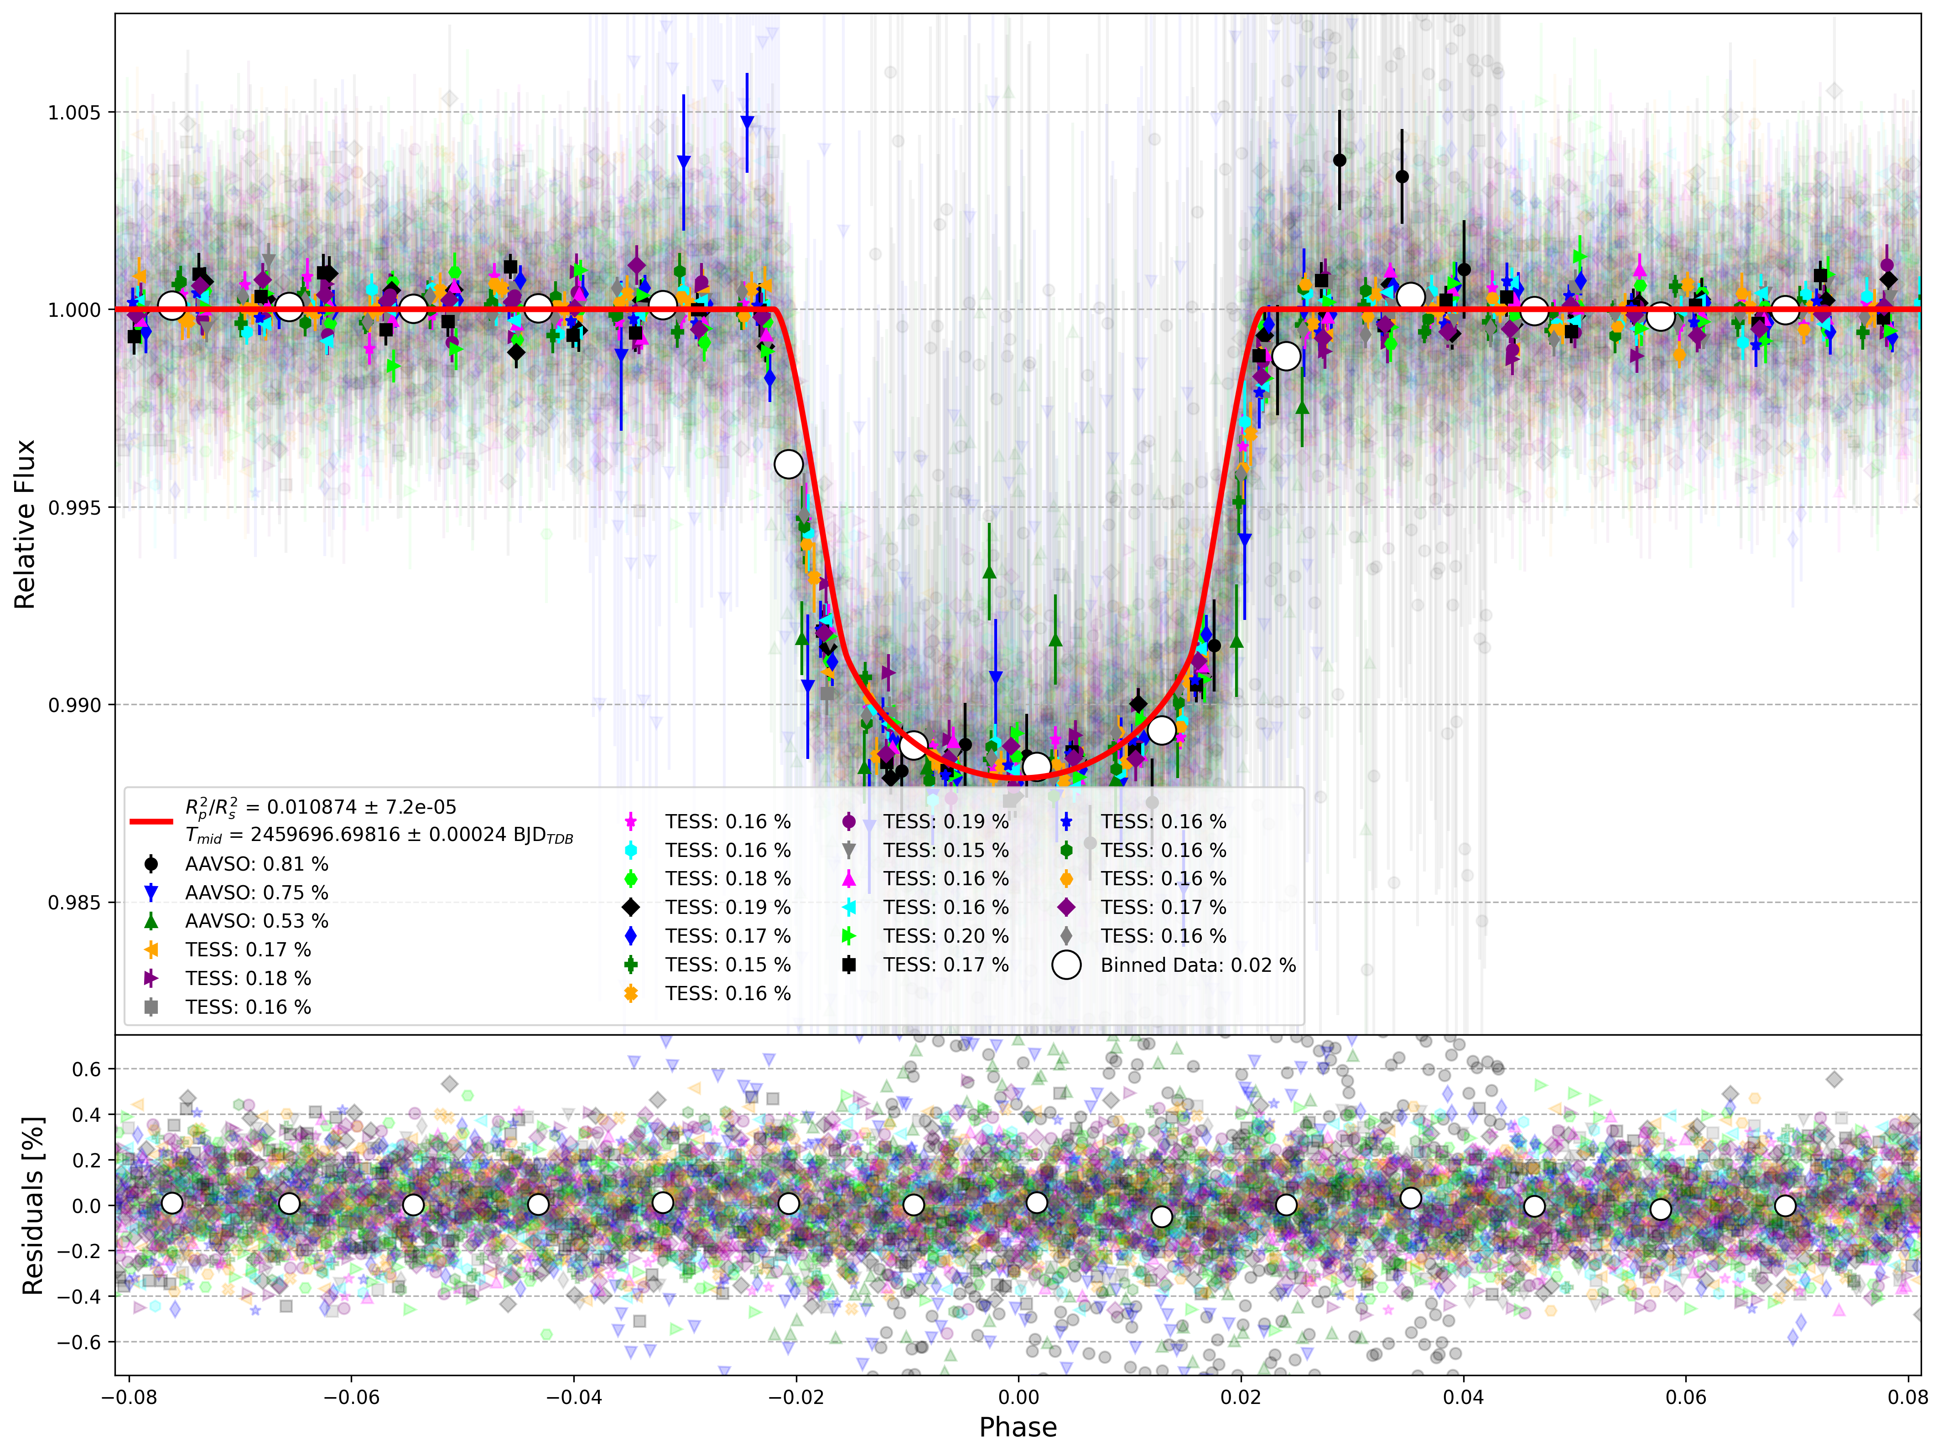
Task: Click the gray down-triangle TESS 0.15 % legend marker
Action: click(848, 850)
